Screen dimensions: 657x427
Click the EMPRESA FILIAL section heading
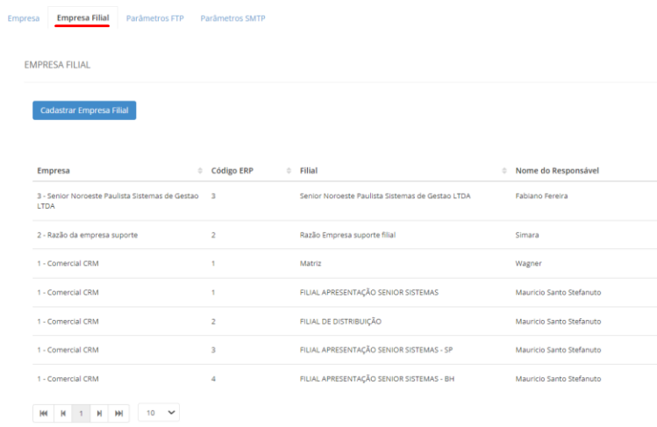57,65
